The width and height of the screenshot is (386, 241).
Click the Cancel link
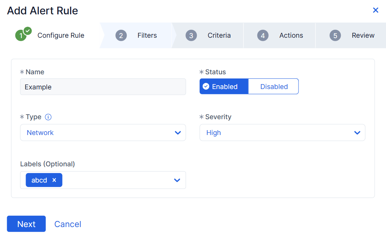(x=68, y=224)
